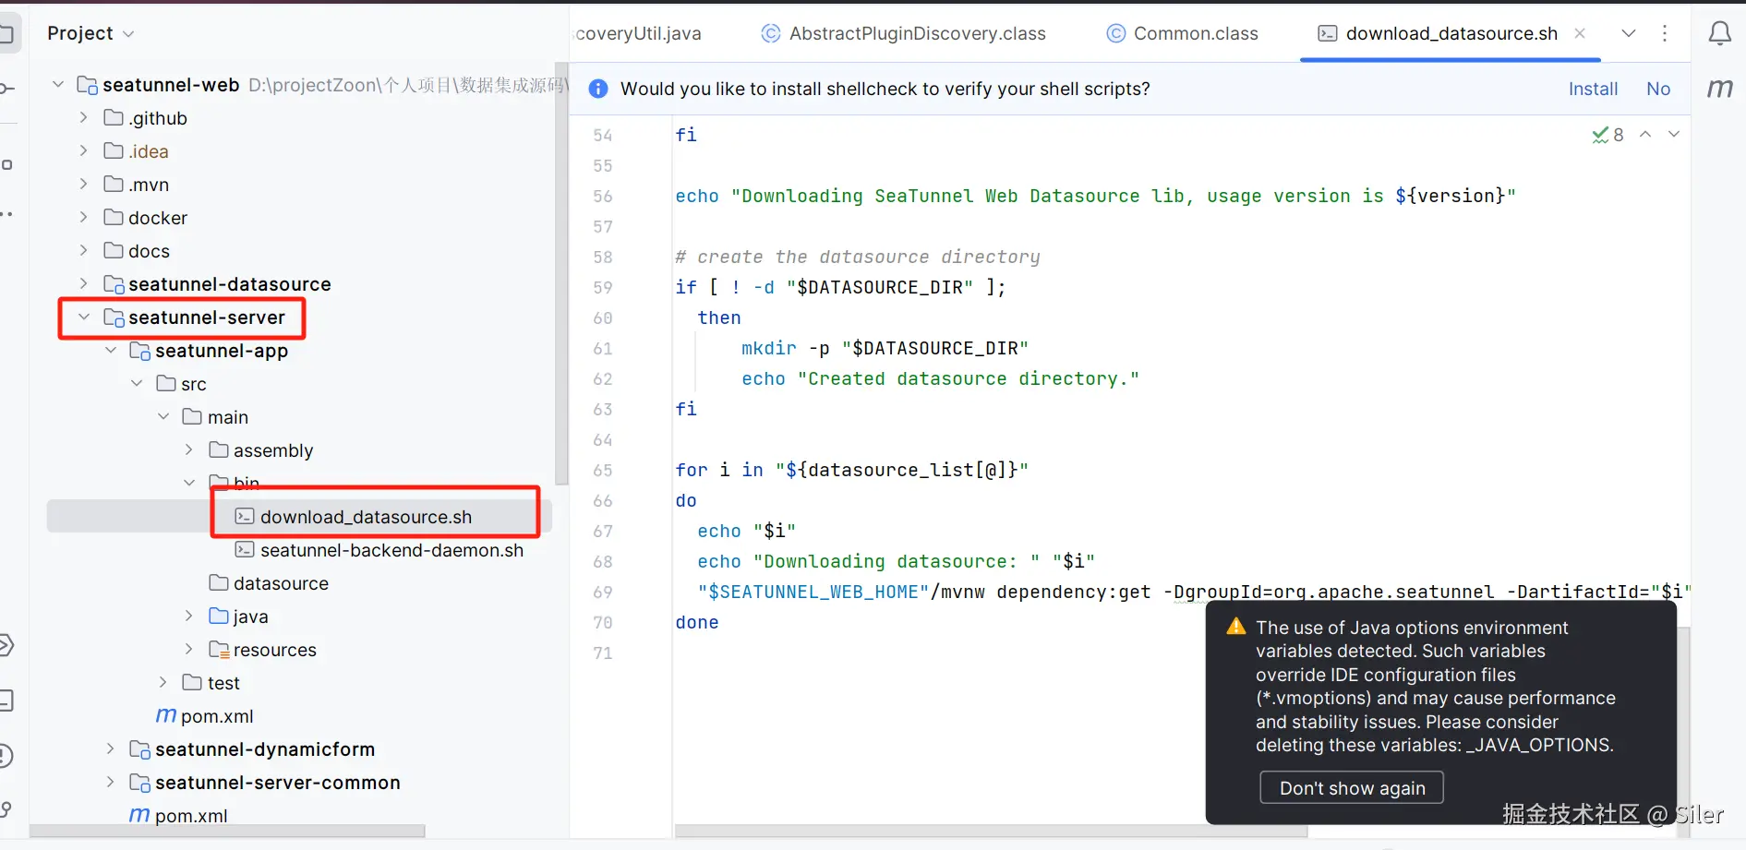Click the shell file icon of seatunnel-backend-daemon.sh

click(x=245, y=550)
